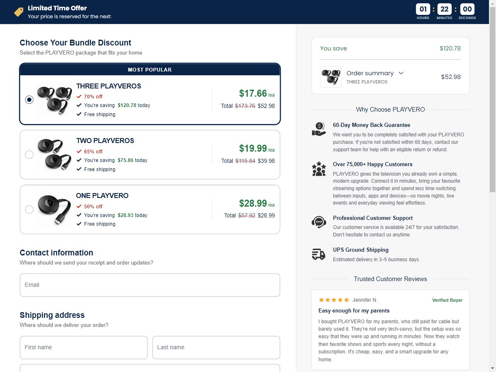Click the struck-through $173.76 price

click(x=245, y=106)
